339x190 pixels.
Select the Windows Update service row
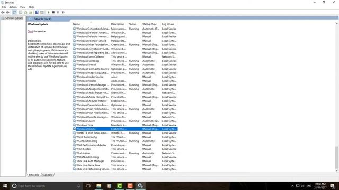(125, 129)
